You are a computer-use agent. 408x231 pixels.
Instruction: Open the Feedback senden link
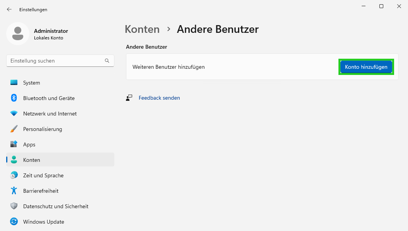point(159,98)
